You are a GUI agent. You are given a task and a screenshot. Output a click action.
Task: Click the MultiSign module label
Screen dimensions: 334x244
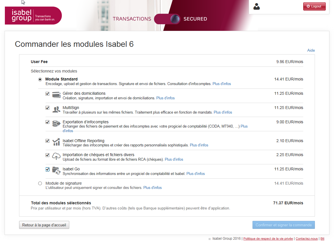[71, 108]
